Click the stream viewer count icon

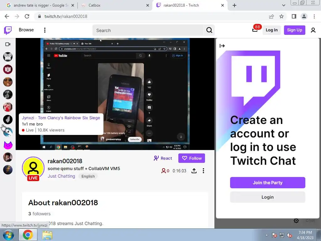(164, 171)
